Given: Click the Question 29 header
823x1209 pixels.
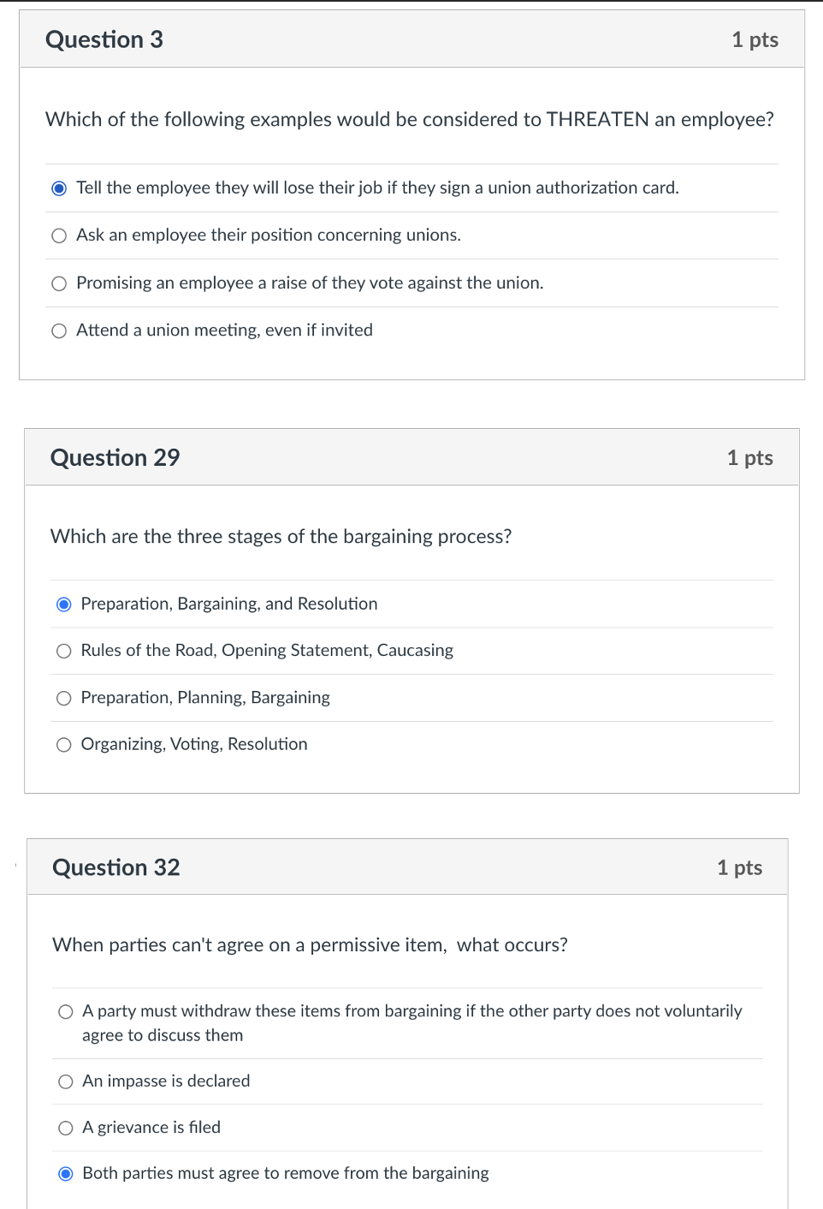Looking at the screenshot, I should pos(115,457).
